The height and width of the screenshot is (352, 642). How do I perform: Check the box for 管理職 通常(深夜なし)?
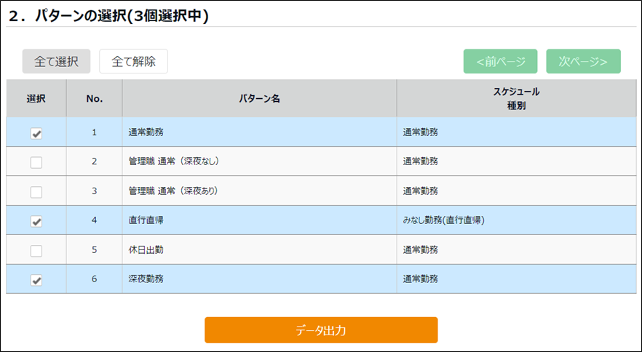coord(36,163)
